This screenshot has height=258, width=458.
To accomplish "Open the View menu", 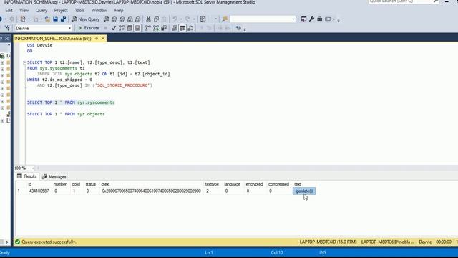I will [x=24, y=10].
